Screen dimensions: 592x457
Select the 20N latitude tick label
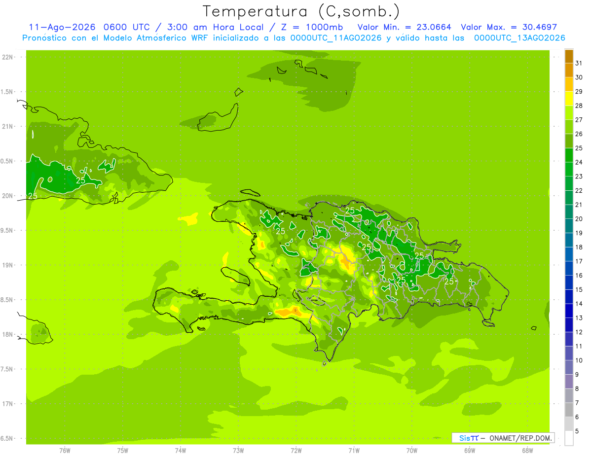coord(9,196)
